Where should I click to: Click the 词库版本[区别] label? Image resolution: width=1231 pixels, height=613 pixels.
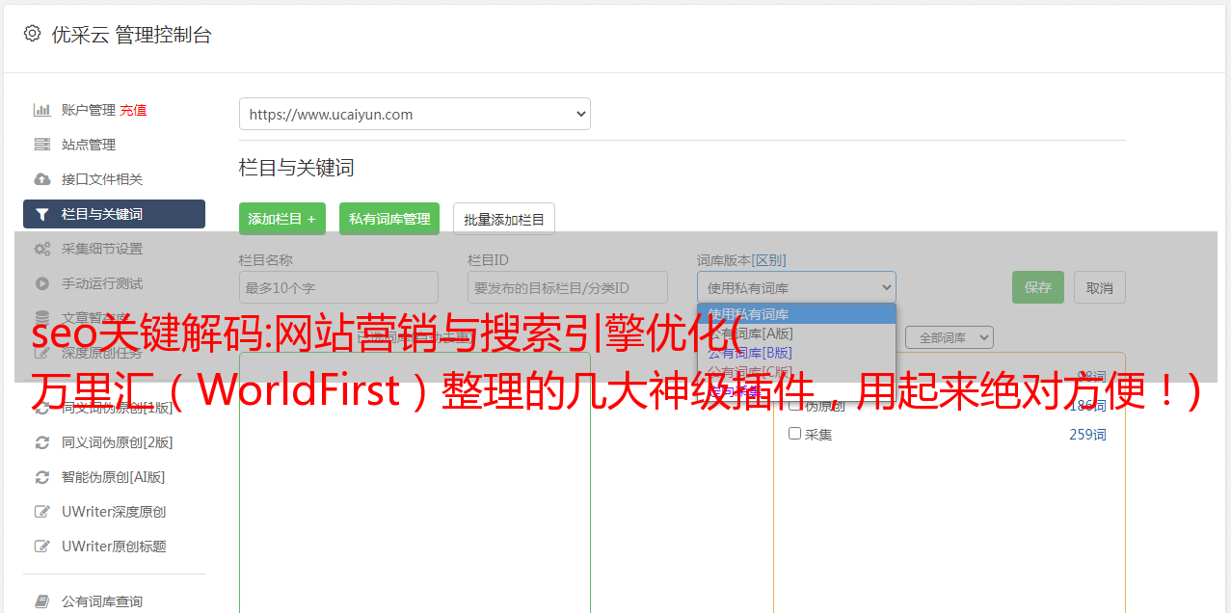(741, 260)
